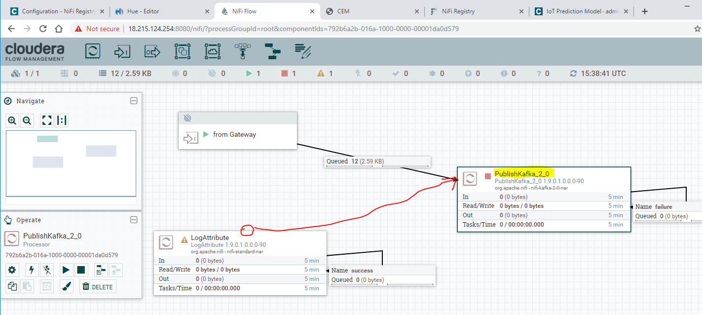This screenshot has height=315, width=702.
Task: Click the birdseye flow overview thumbnail
Action: 71,163
